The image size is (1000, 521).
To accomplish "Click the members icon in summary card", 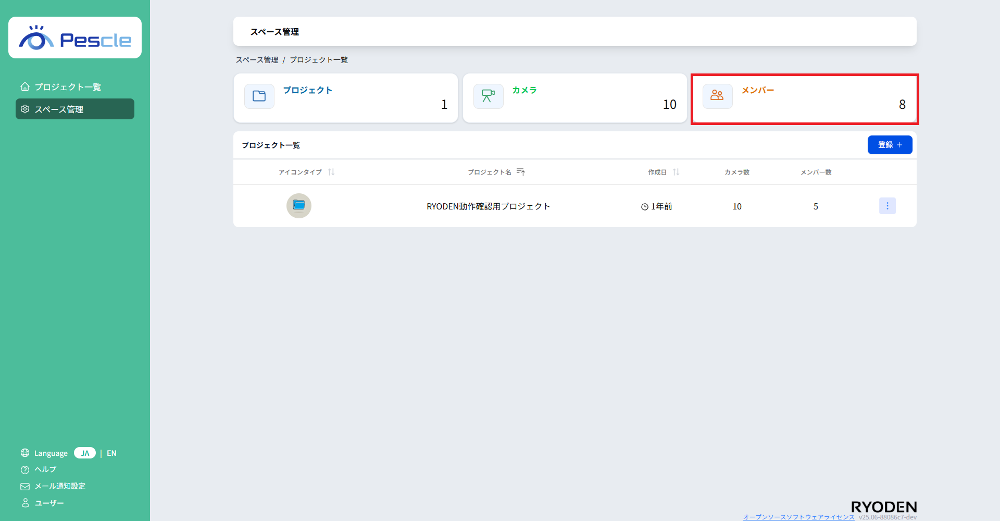I will (x=717, y=96).
